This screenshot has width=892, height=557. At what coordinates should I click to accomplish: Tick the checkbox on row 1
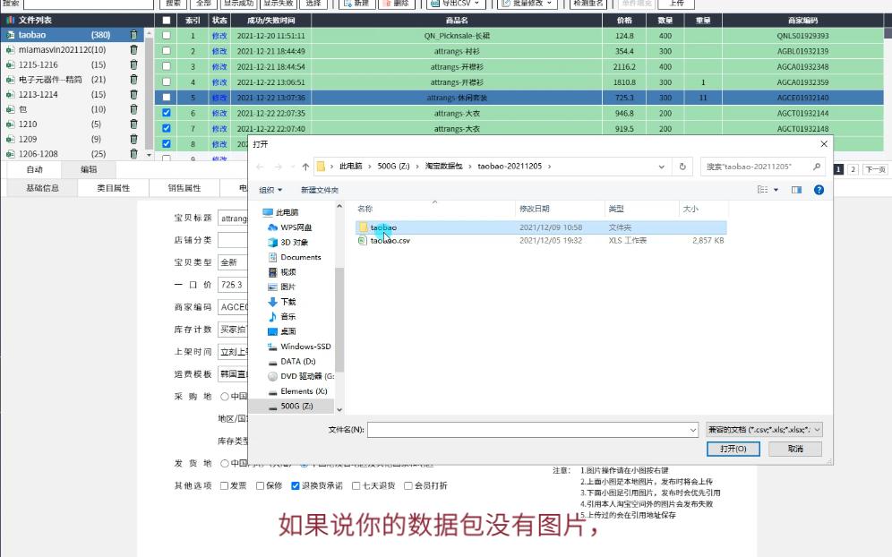[x=165, y=36]
